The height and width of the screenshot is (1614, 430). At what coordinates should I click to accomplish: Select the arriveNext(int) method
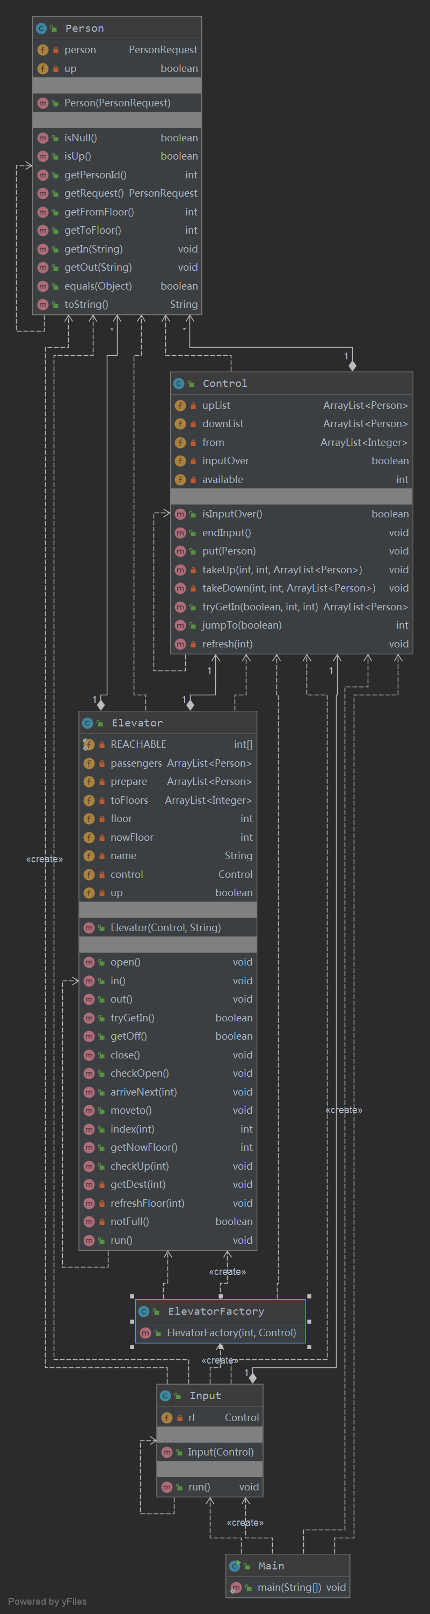pyautogui.click(x=143, y=1092)
